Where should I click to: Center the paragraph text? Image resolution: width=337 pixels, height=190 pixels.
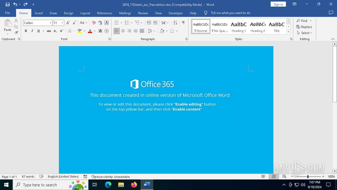pos(123,31)
